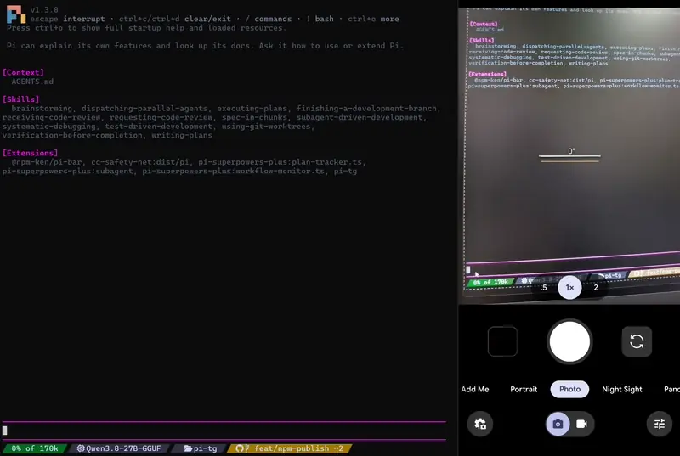This screenshot has height=456, width=680.
Task: Click 'brainstorming' skill text in terminal
Action: [42, 108]
